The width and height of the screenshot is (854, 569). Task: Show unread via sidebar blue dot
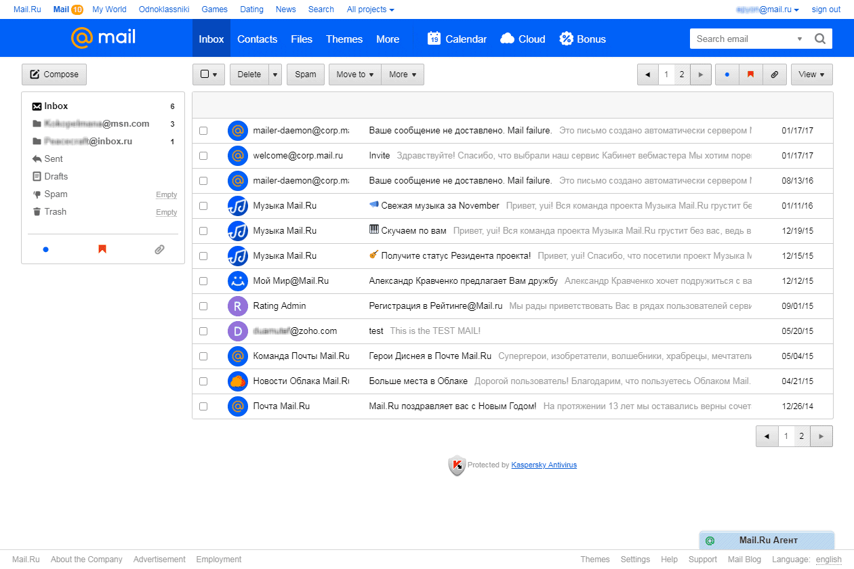pos(45,249)
